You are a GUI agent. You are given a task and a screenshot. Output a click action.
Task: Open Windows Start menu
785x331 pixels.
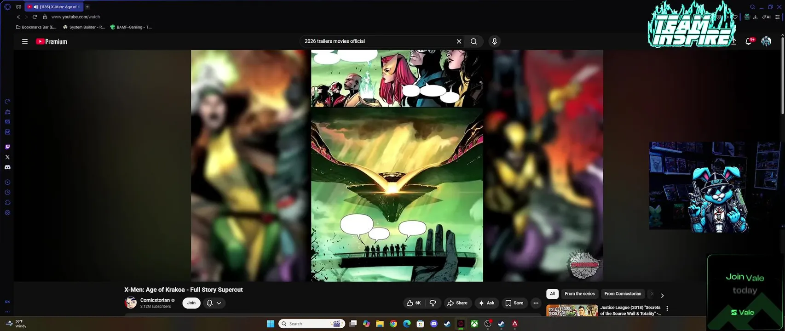click(x=271, y=324)
